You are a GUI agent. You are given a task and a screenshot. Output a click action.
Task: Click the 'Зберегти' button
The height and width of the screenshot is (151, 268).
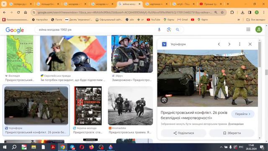pos(232,133)
